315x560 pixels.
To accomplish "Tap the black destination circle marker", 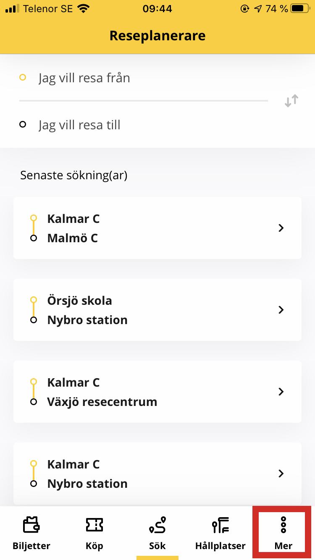I will [x=23, y=124].
